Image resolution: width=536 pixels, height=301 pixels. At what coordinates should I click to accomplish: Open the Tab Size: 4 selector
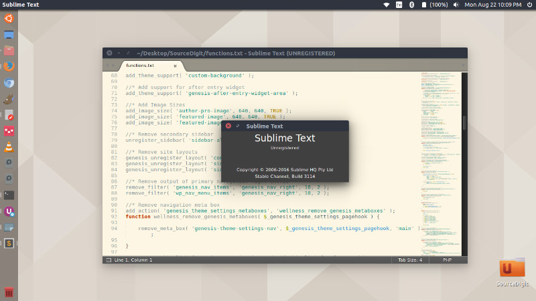pyautogui.click(x=410, y=260)
